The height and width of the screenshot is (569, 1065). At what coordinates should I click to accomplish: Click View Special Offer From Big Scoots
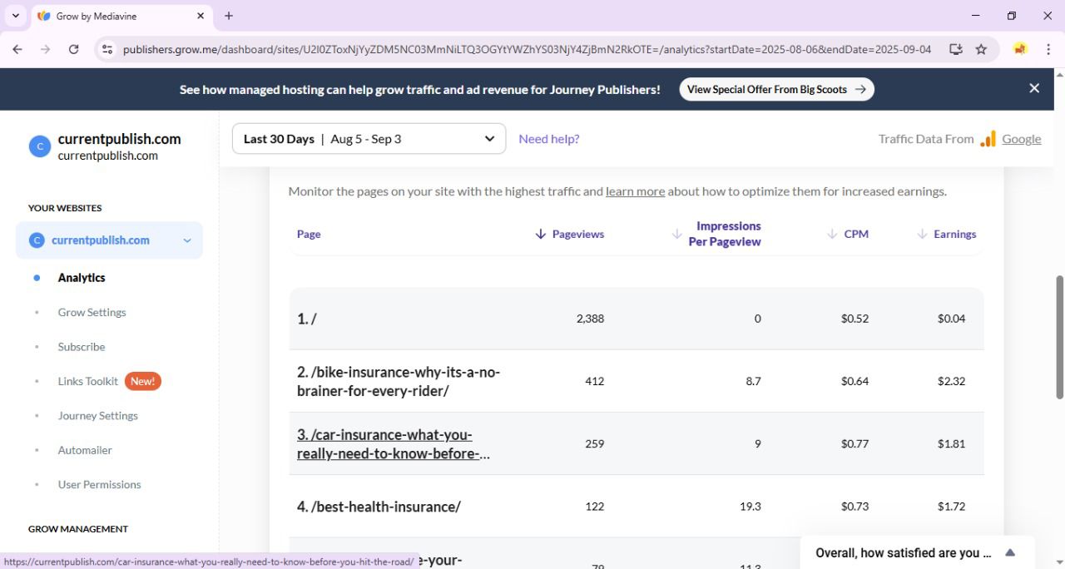tap(776, 89)
